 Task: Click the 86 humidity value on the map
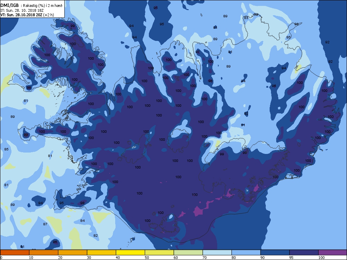297,24
